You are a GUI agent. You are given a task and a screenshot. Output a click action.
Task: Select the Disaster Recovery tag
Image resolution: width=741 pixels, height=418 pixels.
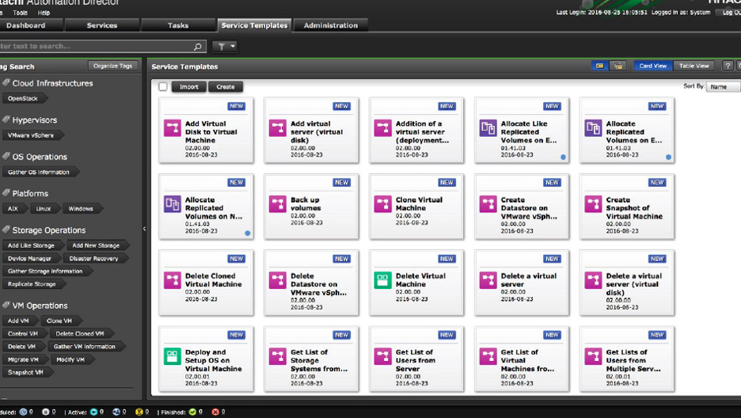pos(94,259)
